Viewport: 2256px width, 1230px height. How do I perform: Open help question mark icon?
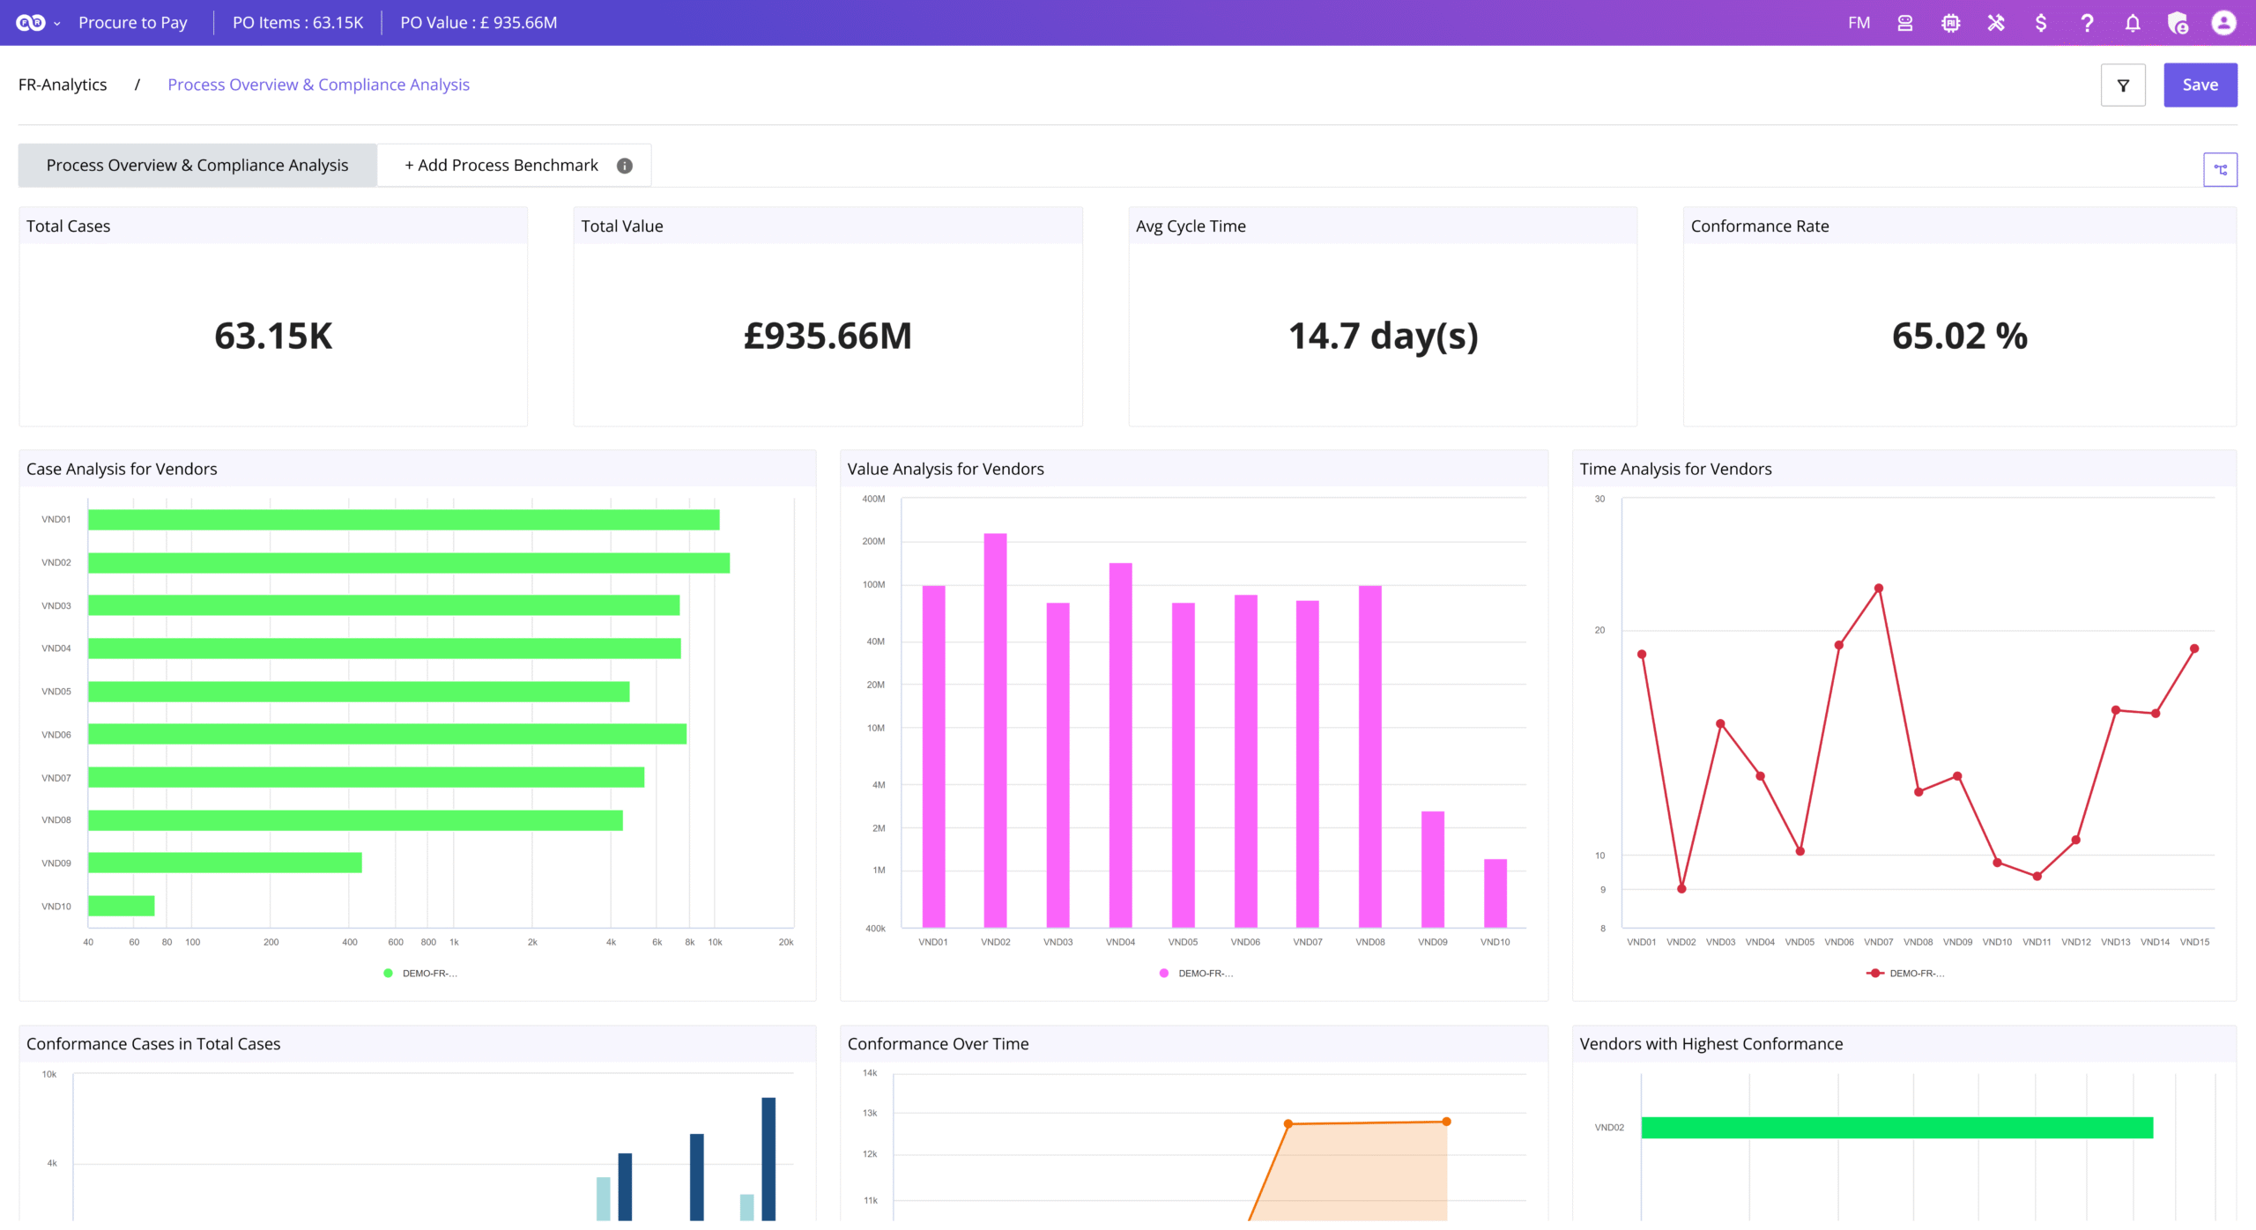coord(2087,23)
